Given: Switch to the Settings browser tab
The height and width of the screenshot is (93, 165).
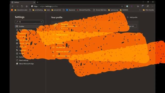Looking at the screenshot, I should (23, 2).
